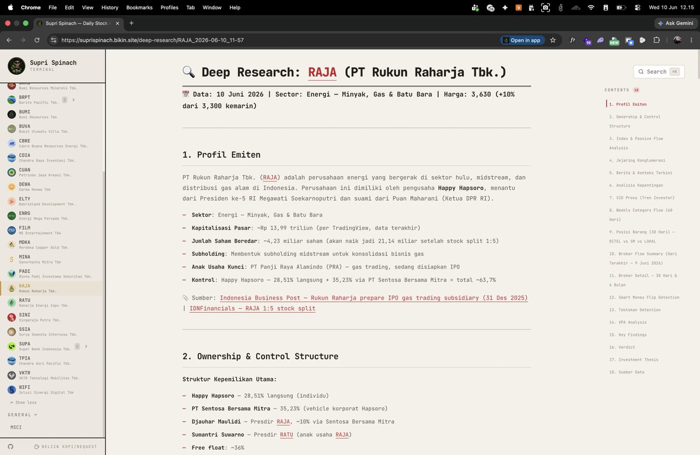Open Chrome three-dot menu

click(692, 40)
